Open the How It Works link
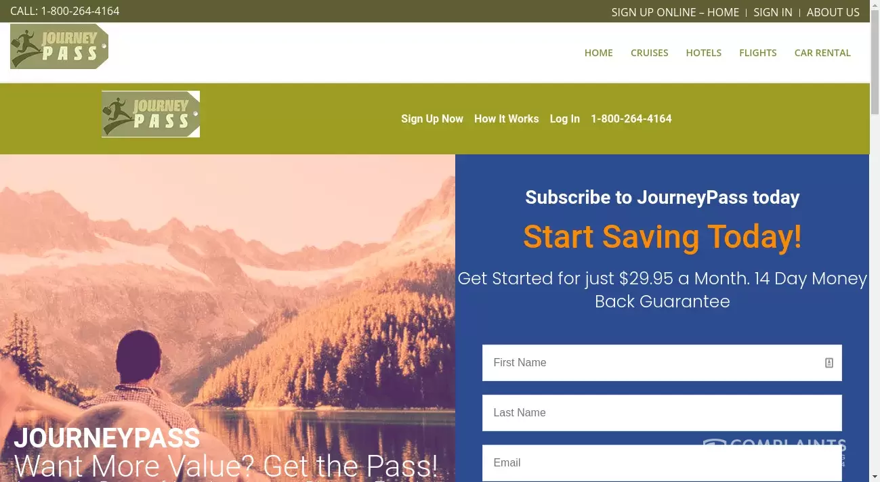880x482 pixels. (507, 118)
